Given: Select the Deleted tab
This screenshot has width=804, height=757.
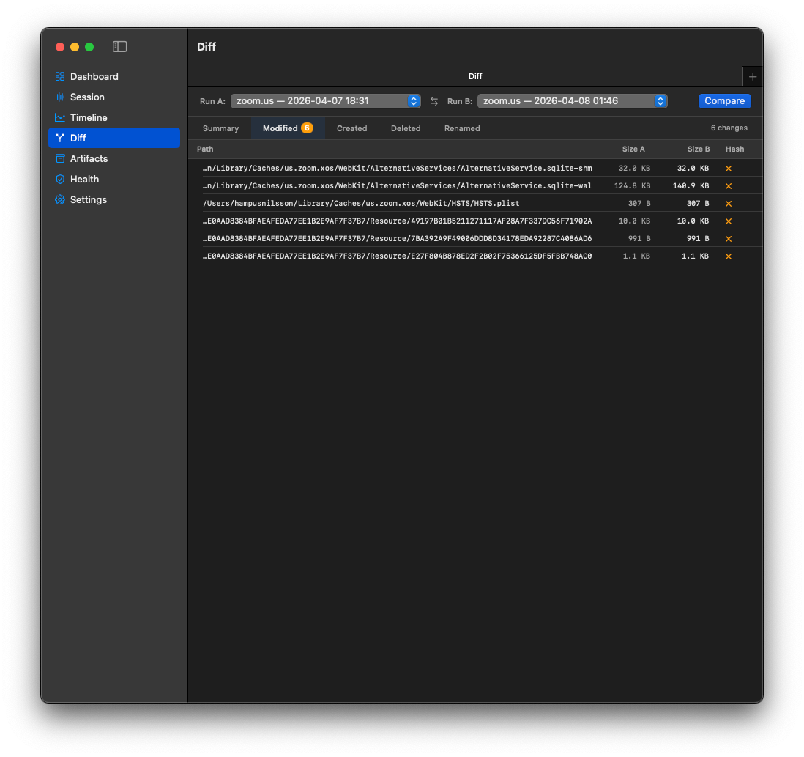Looking at the screenshot, I should pos(406,128).
